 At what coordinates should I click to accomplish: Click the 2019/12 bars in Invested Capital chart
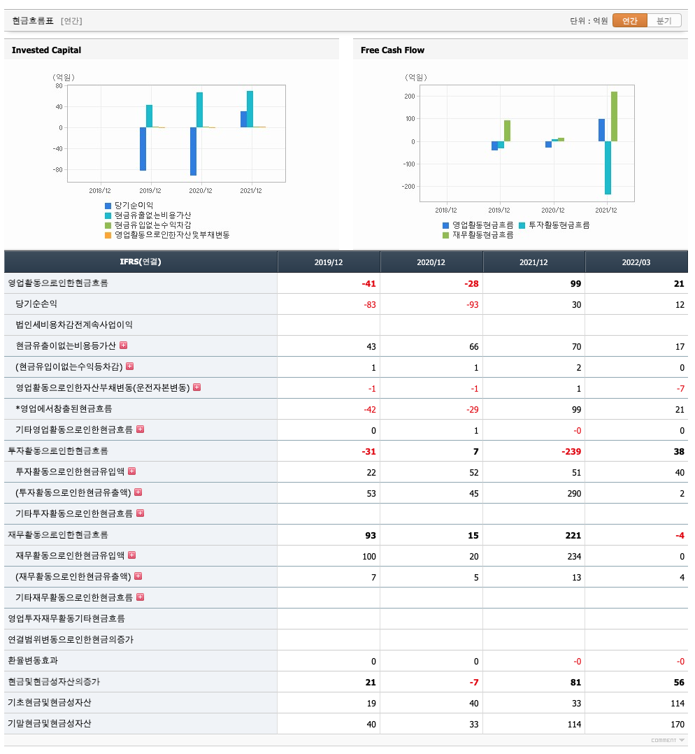click(x=152, y=138)
